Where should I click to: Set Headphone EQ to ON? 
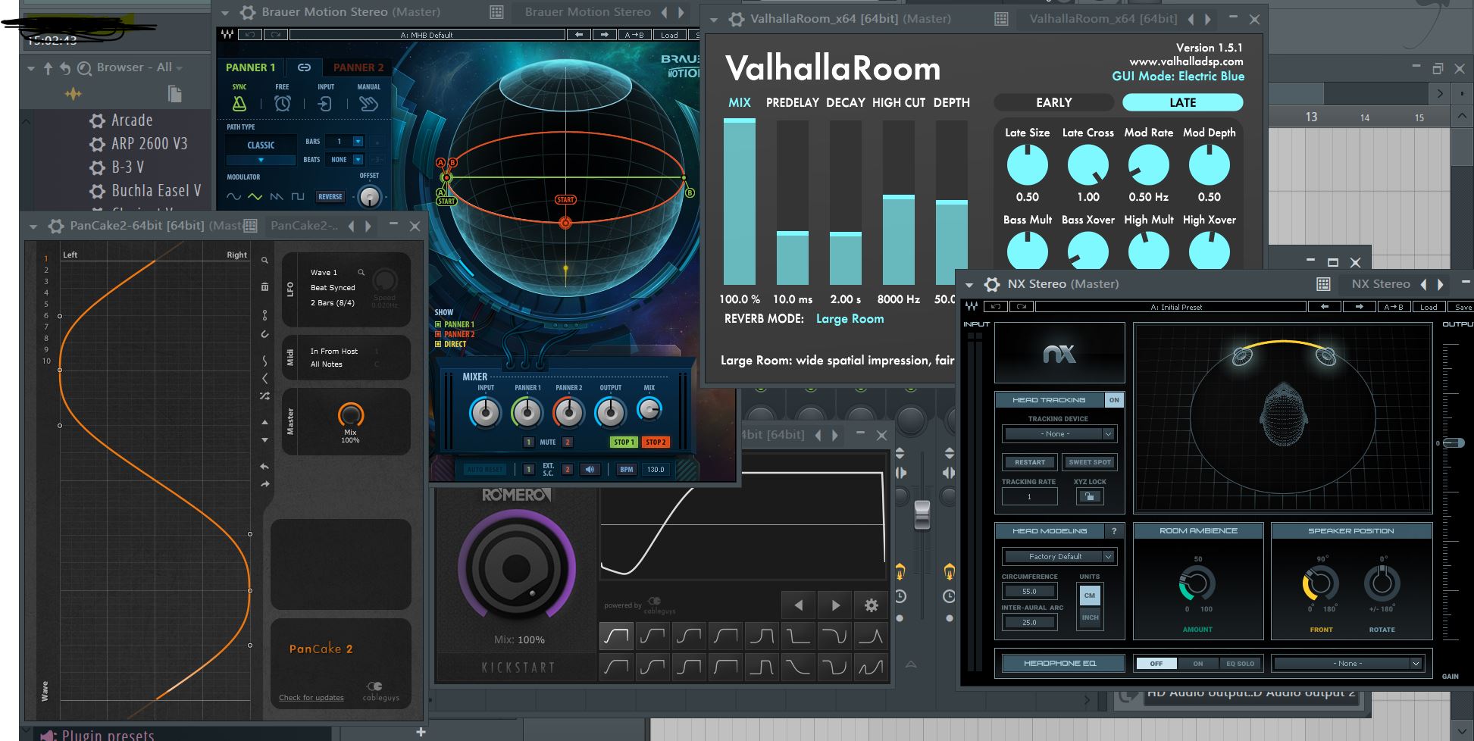[1198, 664]
